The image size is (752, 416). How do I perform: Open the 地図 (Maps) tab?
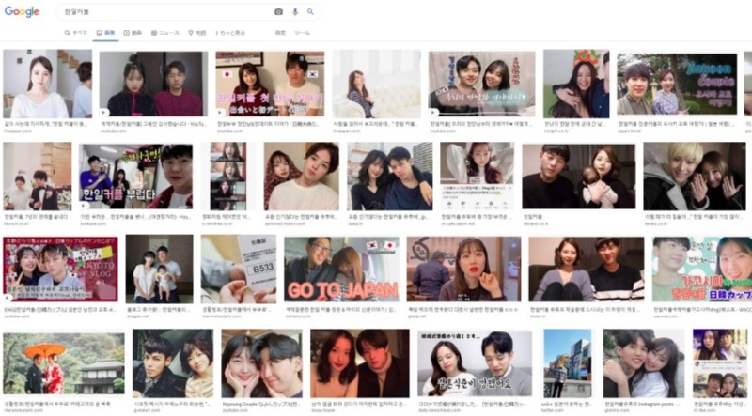tap(196, 33)
